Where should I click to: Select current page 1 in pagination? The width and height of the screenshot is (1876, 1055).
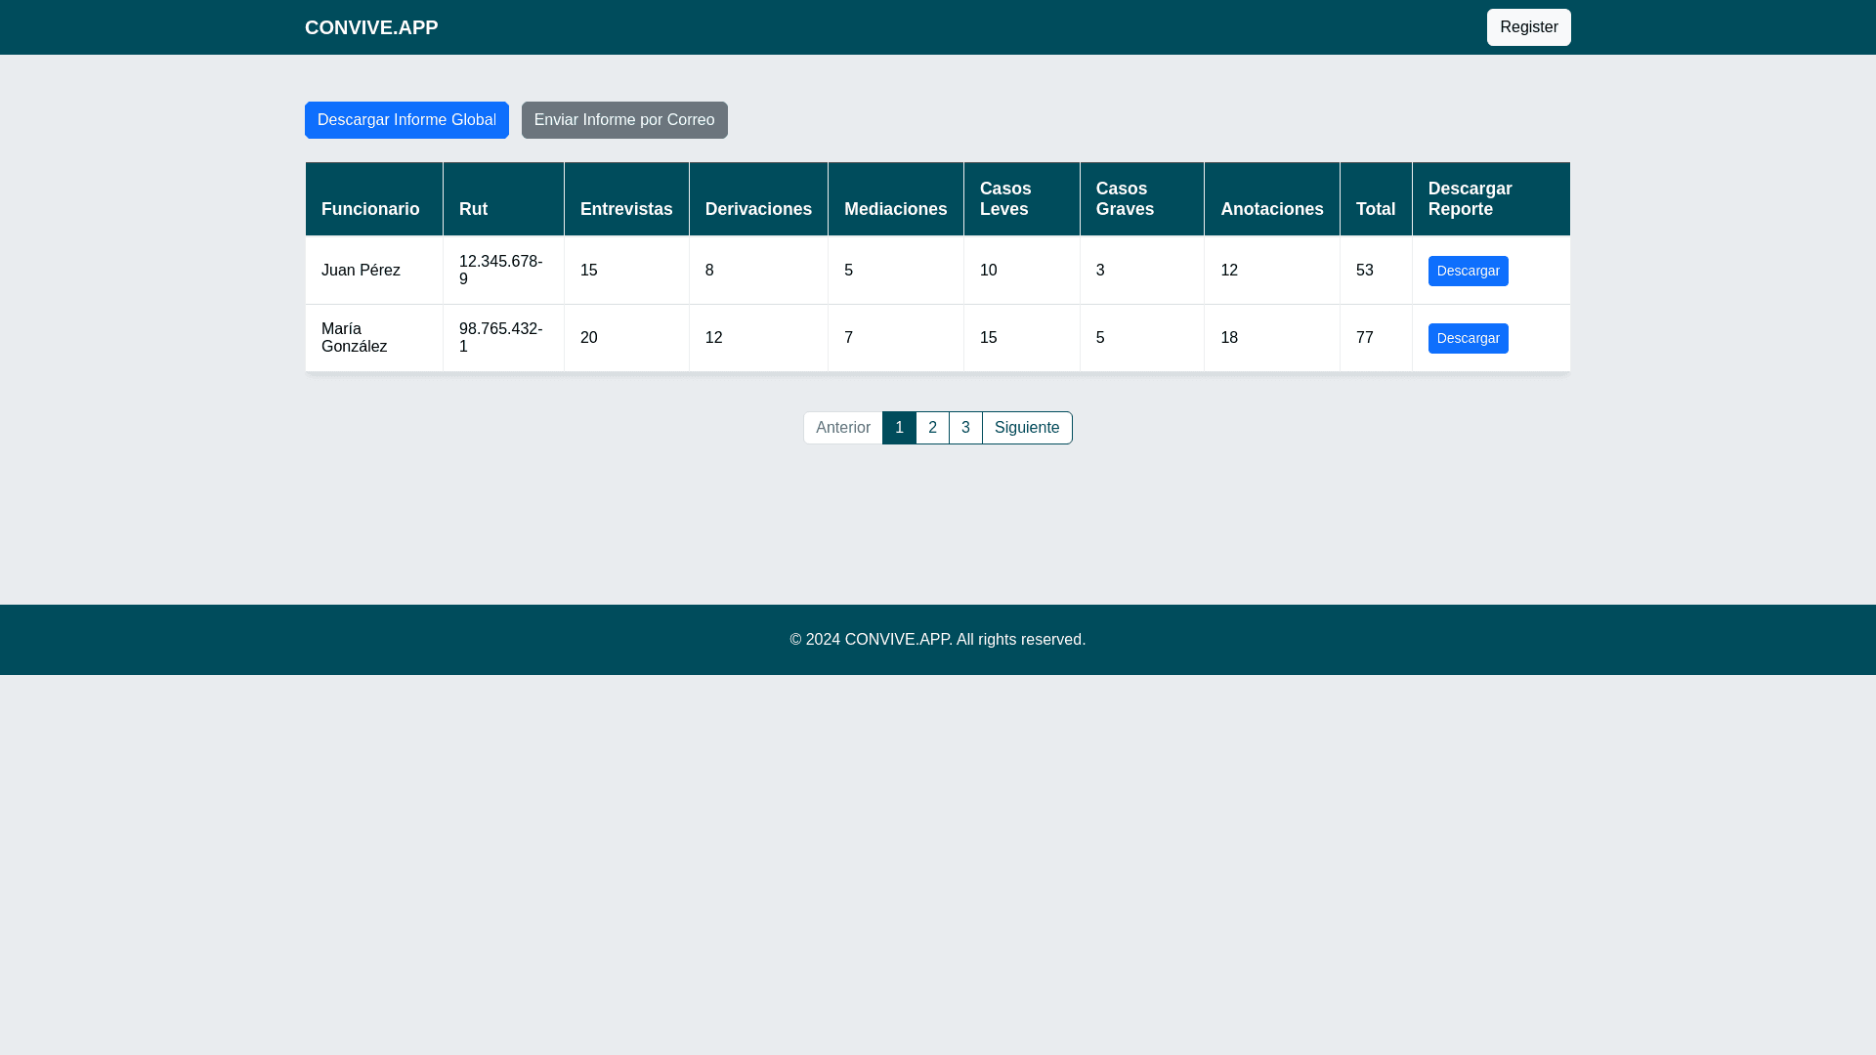tap(899, 428)
